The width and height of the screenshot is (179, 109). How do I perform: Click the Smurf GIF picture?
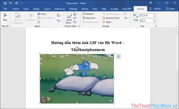[x=77, y=79]
